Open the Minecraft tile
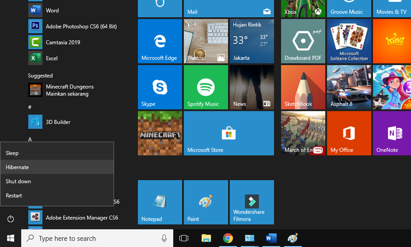Image resolution: width=411 pixels, height=247 pixels. coord(160,133)
